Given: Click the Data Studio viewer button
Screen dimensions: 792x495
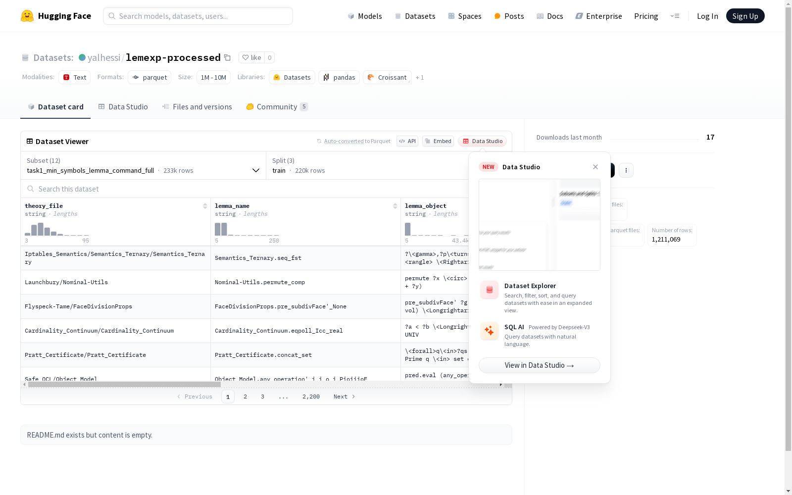Looking at the screenshot, I should tap(483, 141).
